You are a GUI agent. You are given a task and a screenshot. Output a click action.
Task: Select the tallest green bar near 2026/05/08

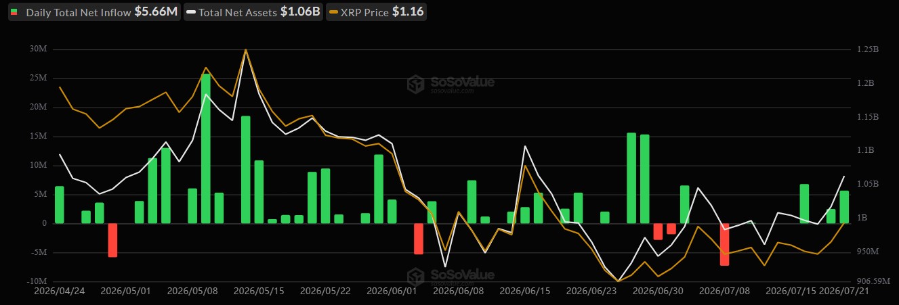click(x=206, y=148)
